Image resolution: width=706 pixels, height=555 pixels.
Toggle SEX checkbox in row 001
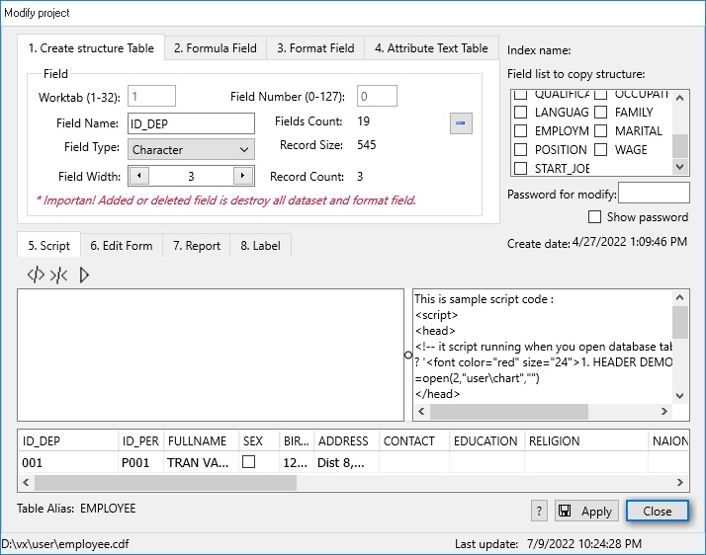[248, 462]
